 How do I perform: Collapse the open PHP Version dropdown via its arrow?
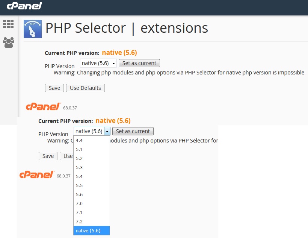pyautogui.click(x=107, y=131)
